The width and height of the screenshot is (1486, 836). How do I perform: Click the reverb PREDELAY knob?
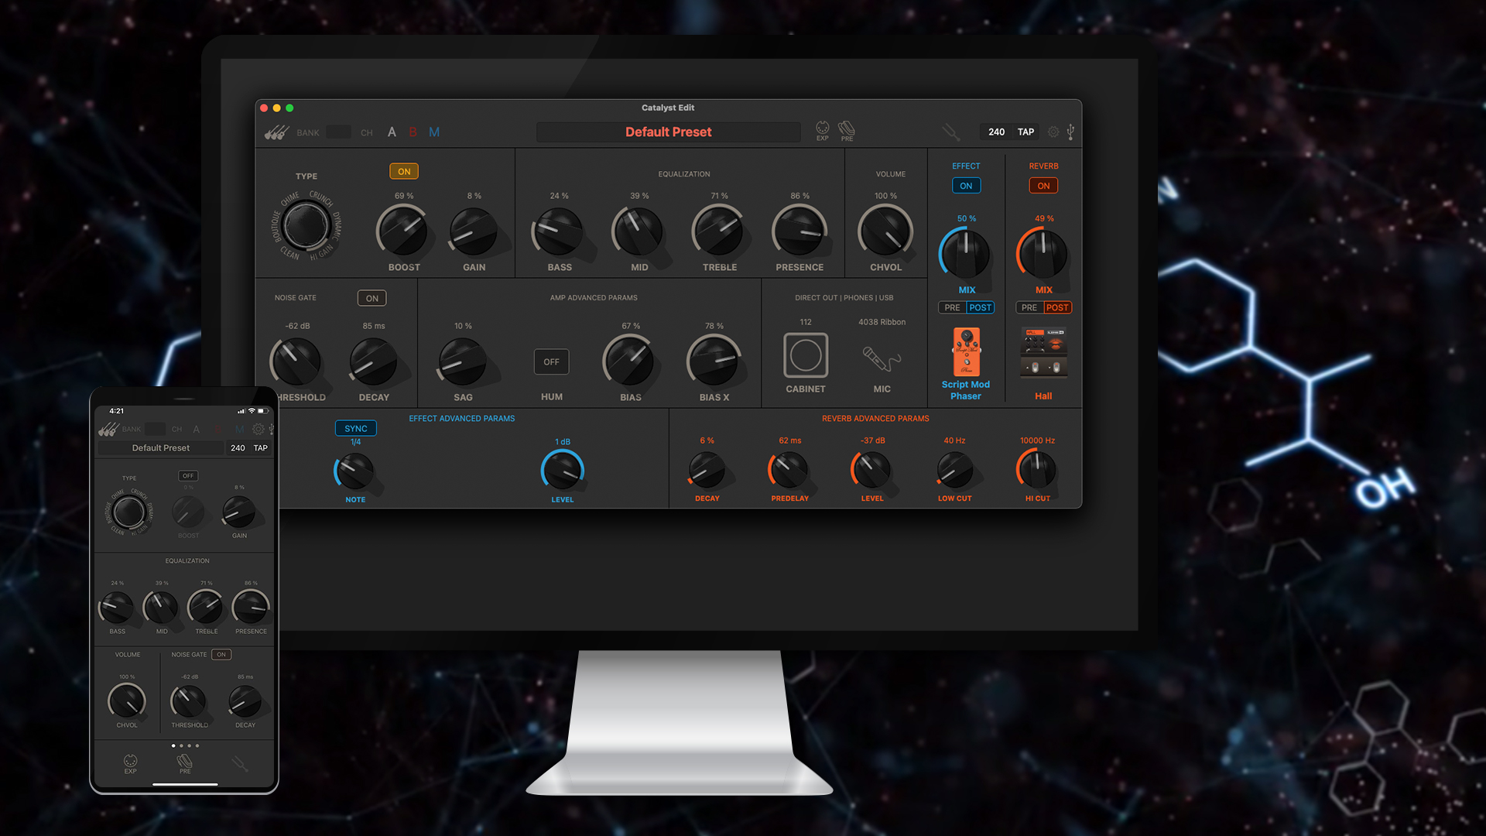pos(789,470)
